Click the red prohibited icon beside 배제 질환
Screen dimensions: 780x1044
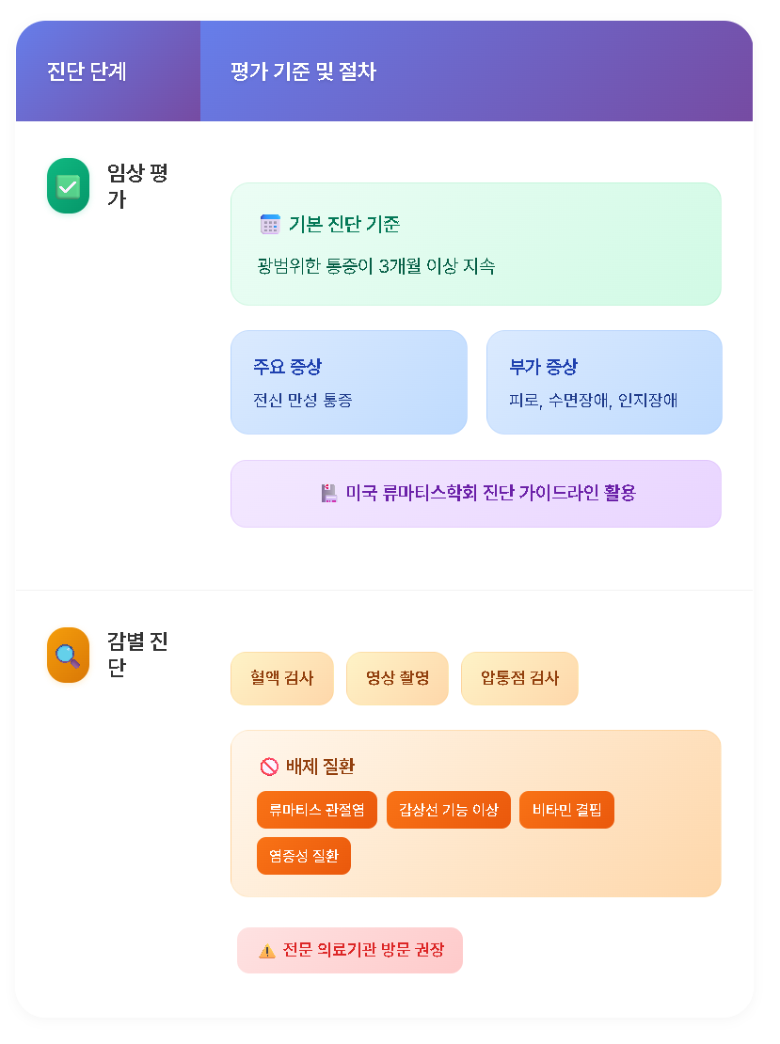(x=269, y=767)
